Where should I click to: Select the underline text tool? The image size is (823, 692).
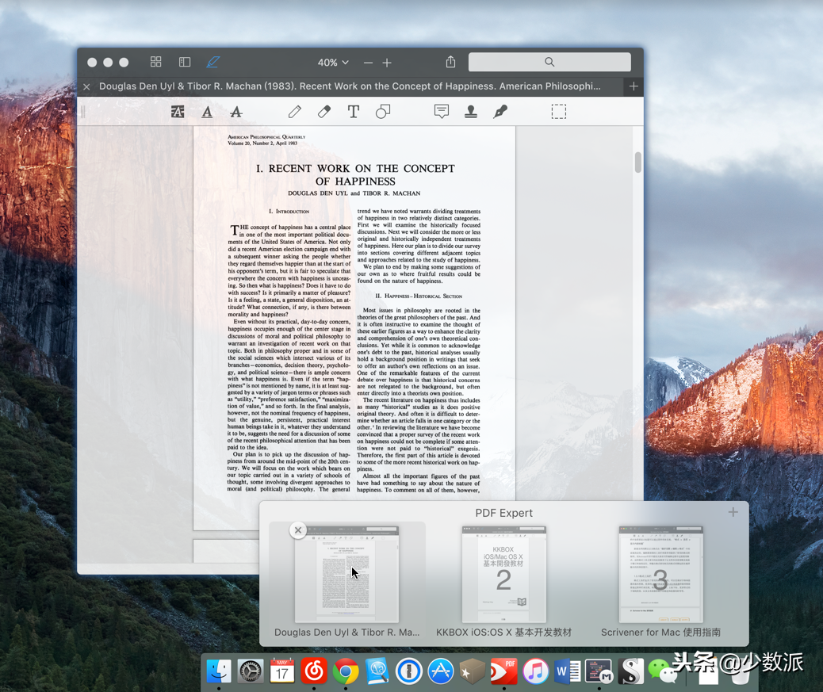(207, 112)
